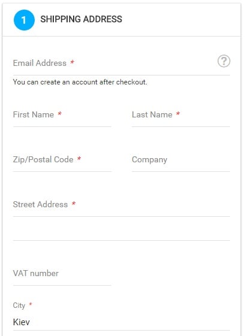The width and height of the screenshot is (245, 336).
Task: Click the SHIPPING ADDRESS section heading
Action: [x=81, y=19]
